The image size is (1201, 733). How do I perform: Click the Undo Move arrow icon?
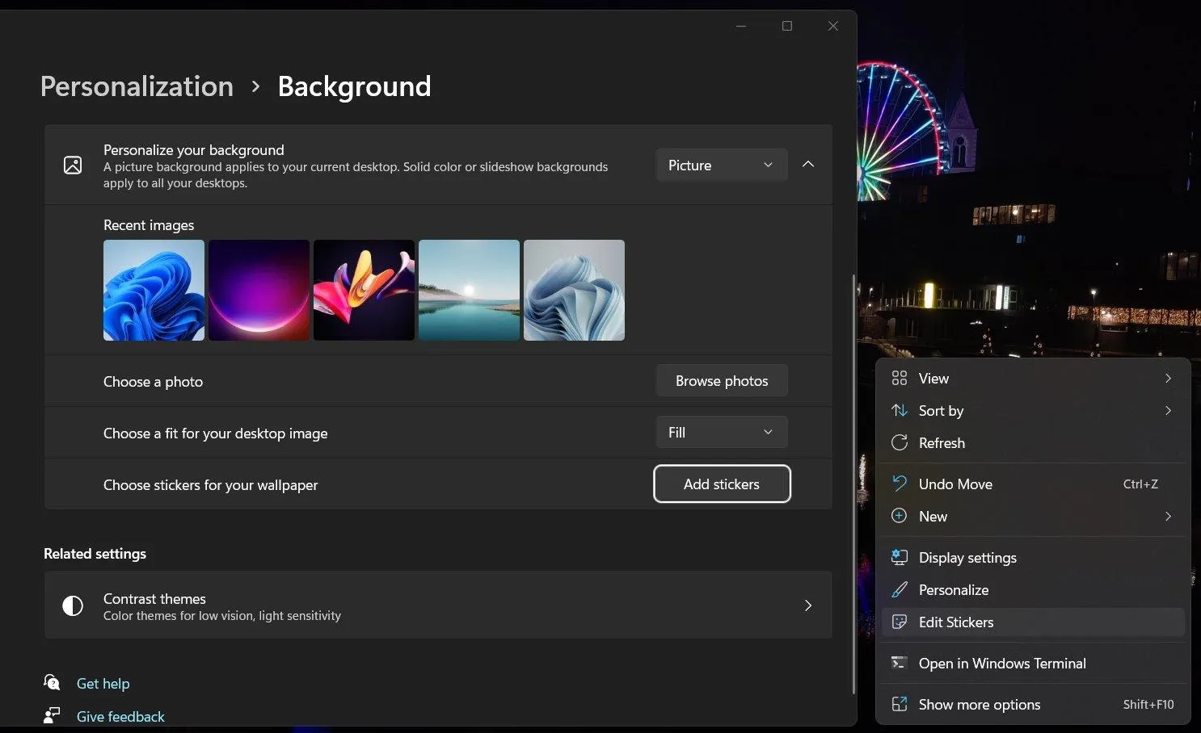pyautogui.click(x=900, y=484)
